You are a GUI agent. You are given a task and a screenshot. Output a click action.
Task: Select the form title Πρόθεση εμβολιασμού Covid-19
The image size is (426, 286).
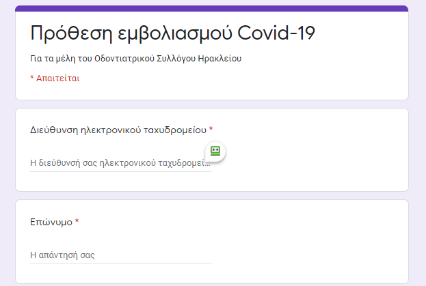(172, 33)
